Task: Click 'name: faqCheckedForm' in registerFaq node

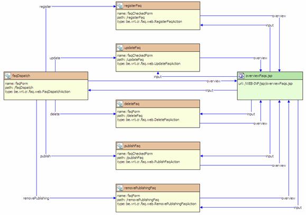Action: [x=135, y=13]
